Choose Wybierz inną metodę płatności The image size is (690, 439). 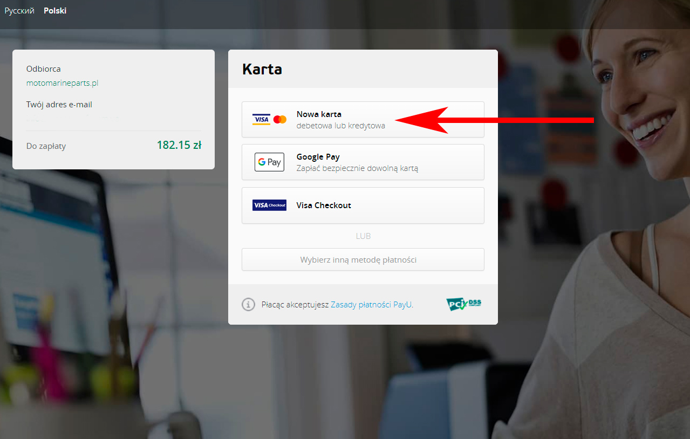(363, 259)
